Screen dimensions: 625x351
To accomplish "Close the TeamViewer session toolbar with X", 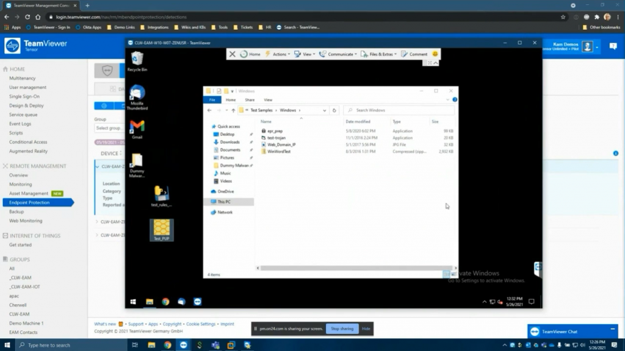I will [233, 54].
